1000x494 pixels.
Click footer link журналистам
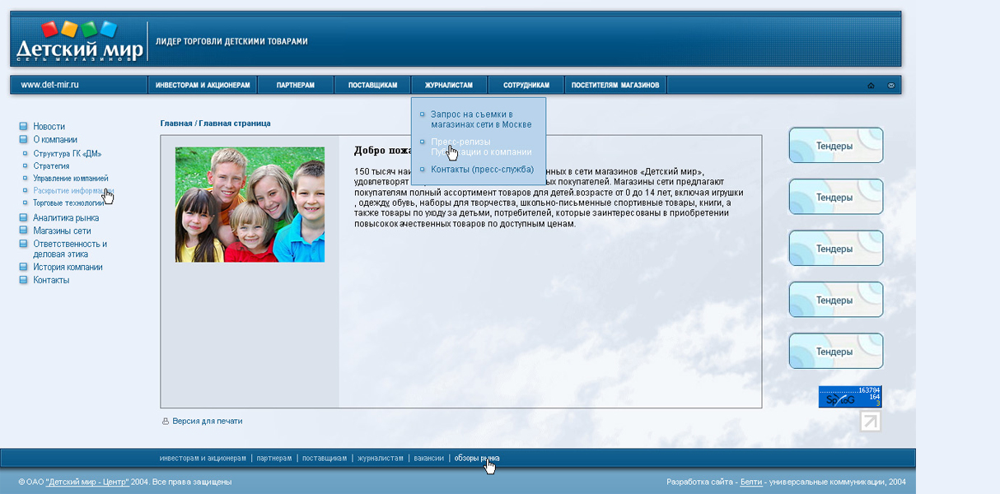(x=381, y=459)
